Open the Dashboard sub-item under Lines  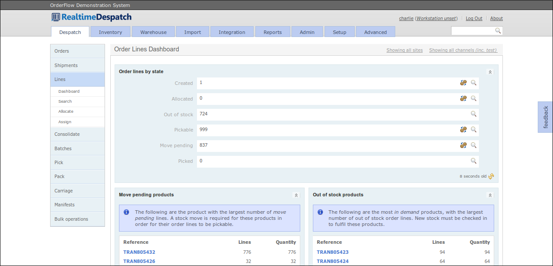78,91
